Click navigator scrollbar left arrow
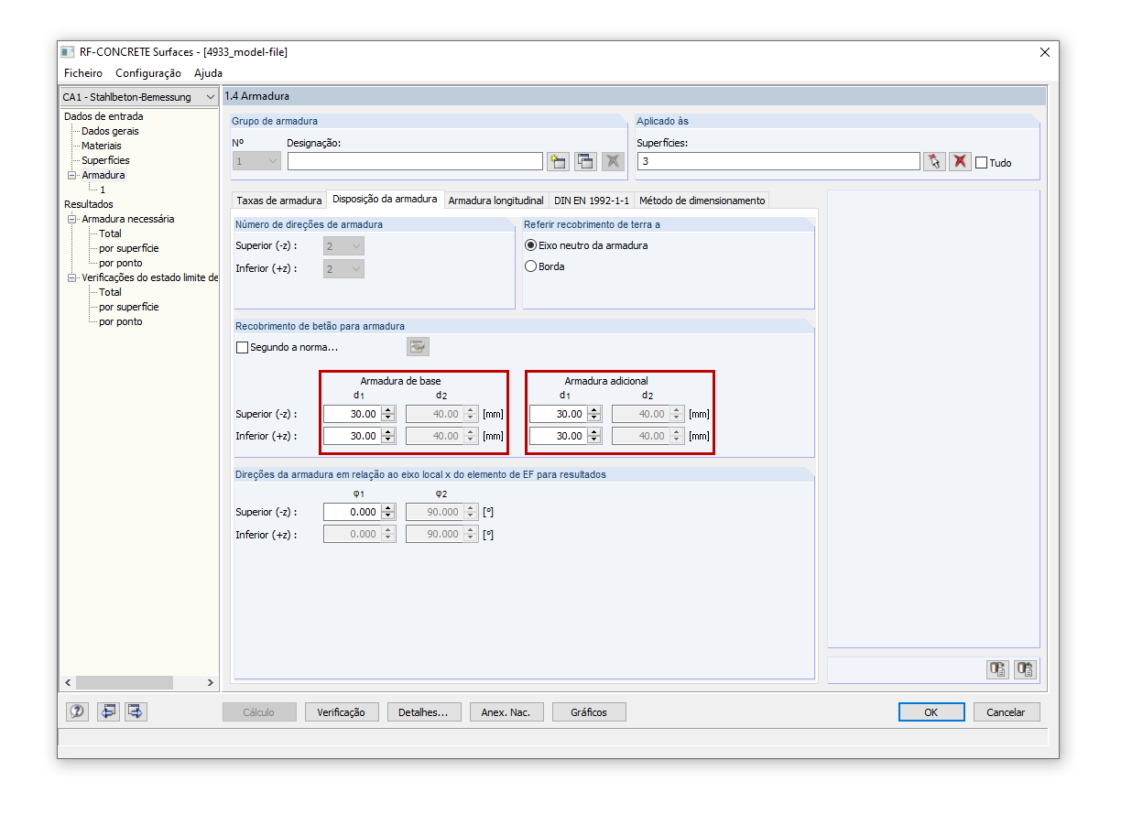This screenshot has width=1132, height=825. [67, 682]
